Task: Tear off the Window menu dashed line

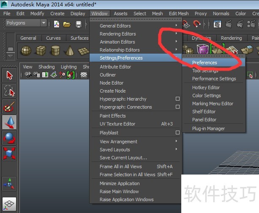Action: tap(136, 19)
